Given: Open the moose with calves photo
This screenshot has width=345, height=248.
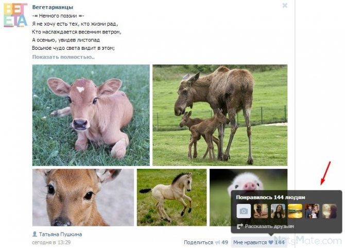Looking at the screenshot, I should tap(220, 115).
